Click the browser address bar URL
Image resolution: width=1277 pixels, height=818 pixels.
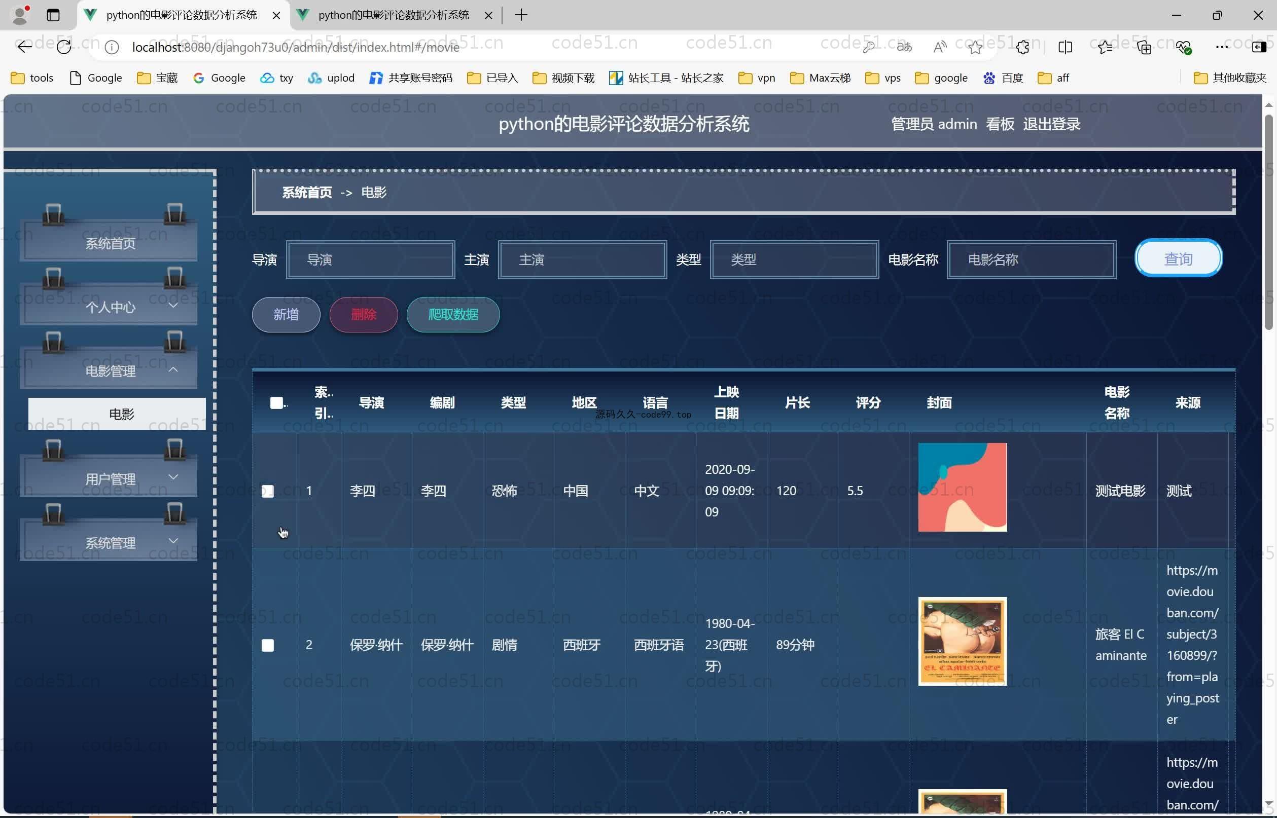296,47
